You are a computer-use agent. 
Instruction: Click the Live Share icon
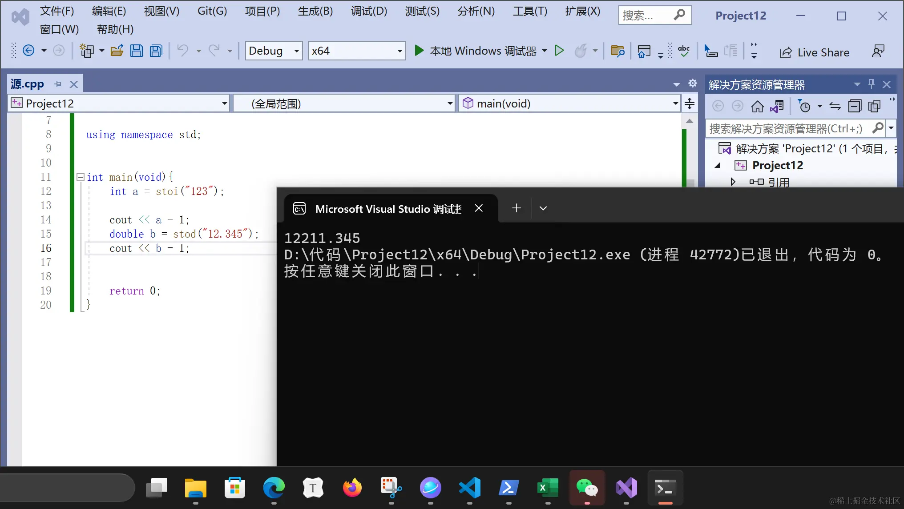point(786,52)
